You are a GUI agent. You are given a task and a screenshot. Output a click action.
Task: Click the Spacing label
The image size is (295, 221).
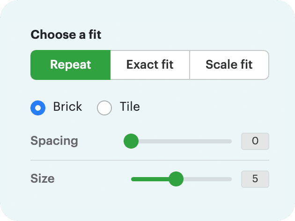54,141
